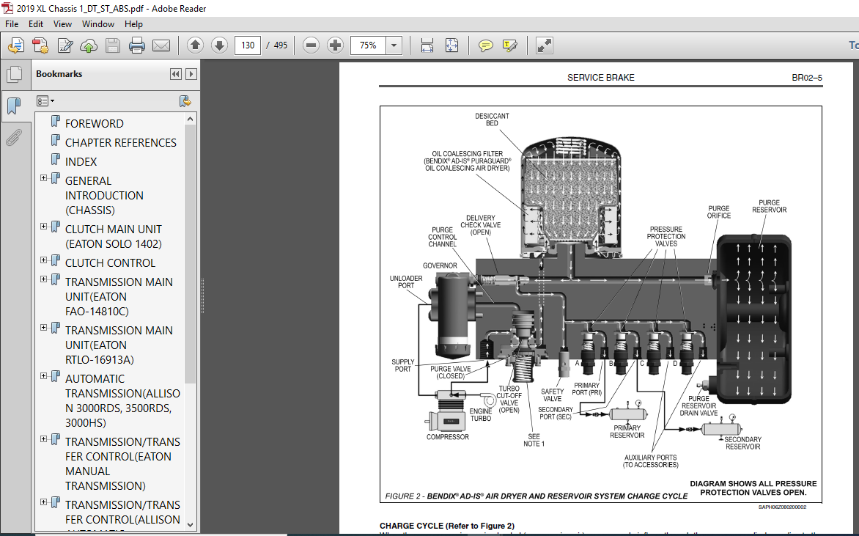The width and height of the screenshot is (859, 536).
Task: Expand TRANSMISSION MAIN UNIT RTLO-16913A bookmark
Action: 44,328
